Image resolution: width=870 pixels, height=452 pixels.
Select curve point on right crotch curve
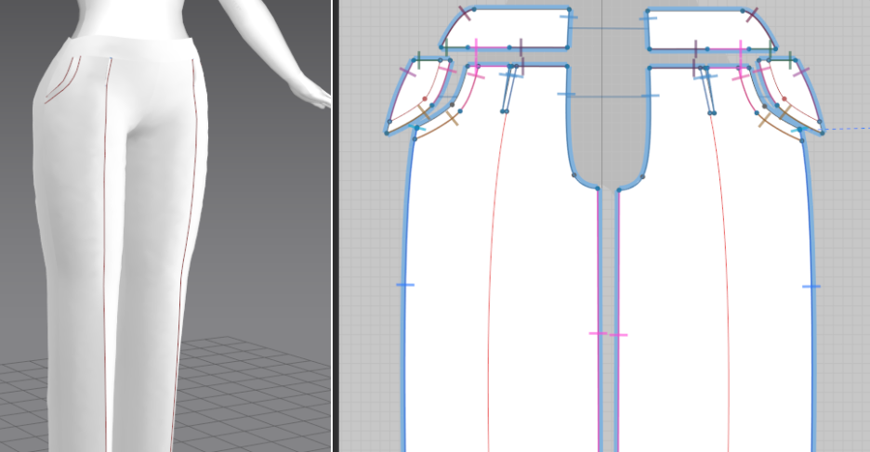(642, 176)
